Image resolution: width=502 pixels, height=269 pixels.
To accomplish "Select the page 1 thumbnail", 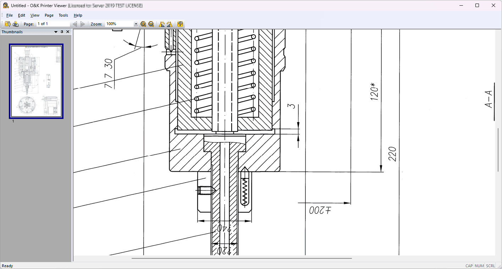I will (x=36, y=81).
